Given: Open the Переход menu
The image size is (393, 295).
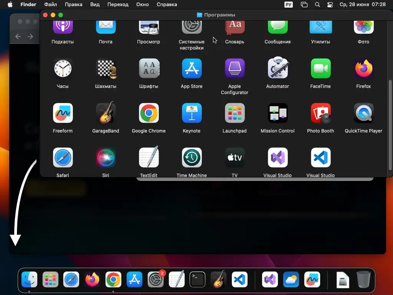Looking at the screenshot, I should coord(118,5).
